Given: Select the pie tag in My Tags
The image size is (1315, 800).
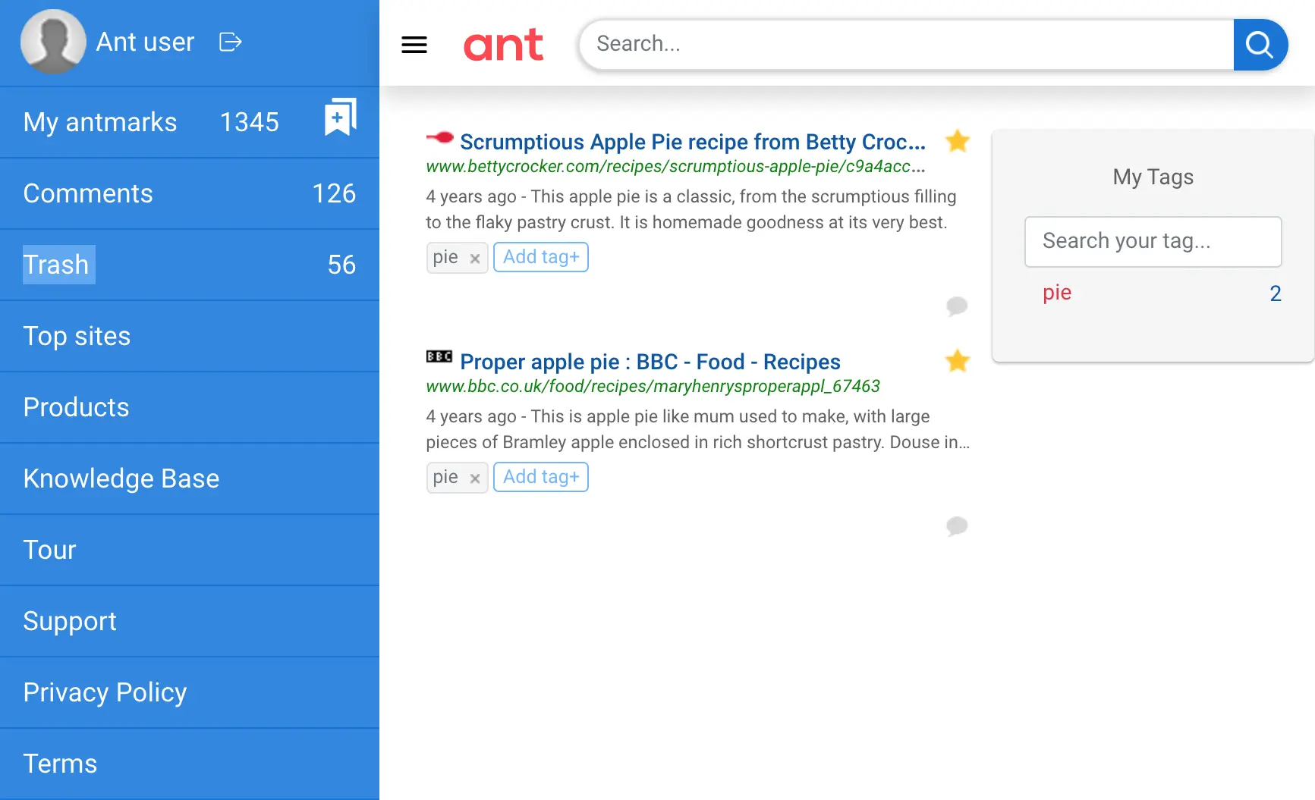Looking at the screenshot, I should coord(1057,293).
